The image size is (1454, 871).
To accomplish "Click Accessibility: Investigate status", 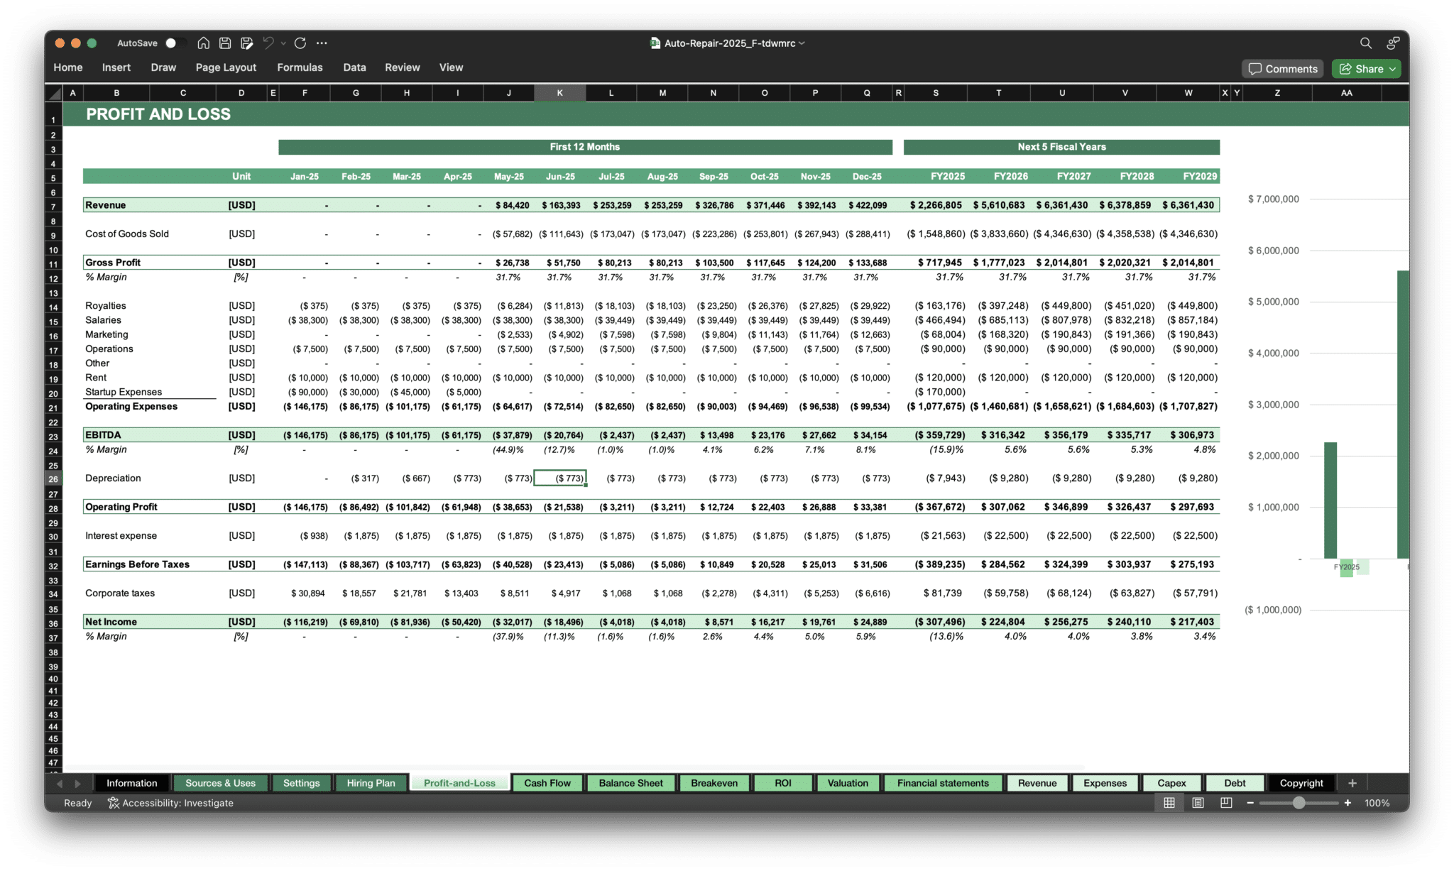I will (x=170, y=803).
